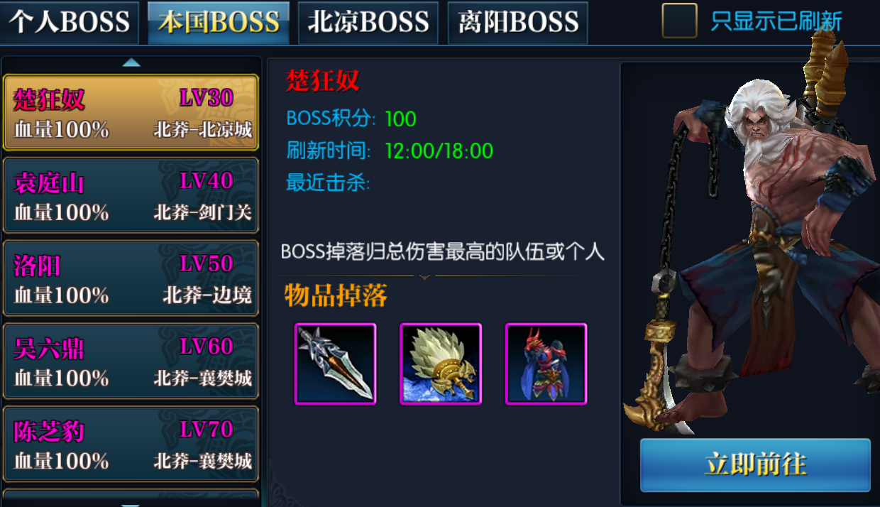Click the 只显示已刷新 label text
The image size is (880, 507).
pyautogui.click(x=776, y=21)
